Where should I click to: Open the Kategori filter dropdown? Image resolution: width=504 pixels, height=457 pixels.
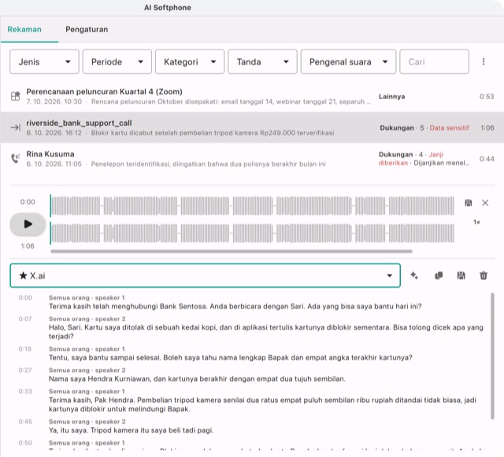[x=190, y=61]
